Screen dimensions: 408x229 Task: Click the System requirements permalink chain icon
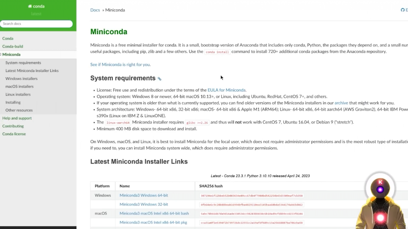(x=159, y=79)
